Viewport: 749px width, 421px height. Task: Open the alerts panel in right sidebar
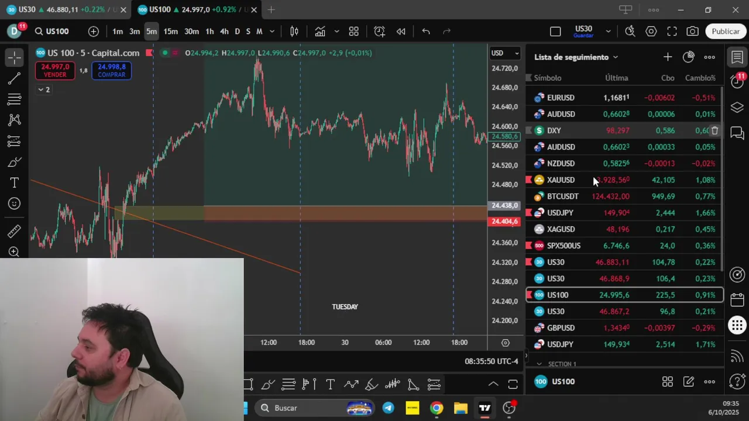737,82
